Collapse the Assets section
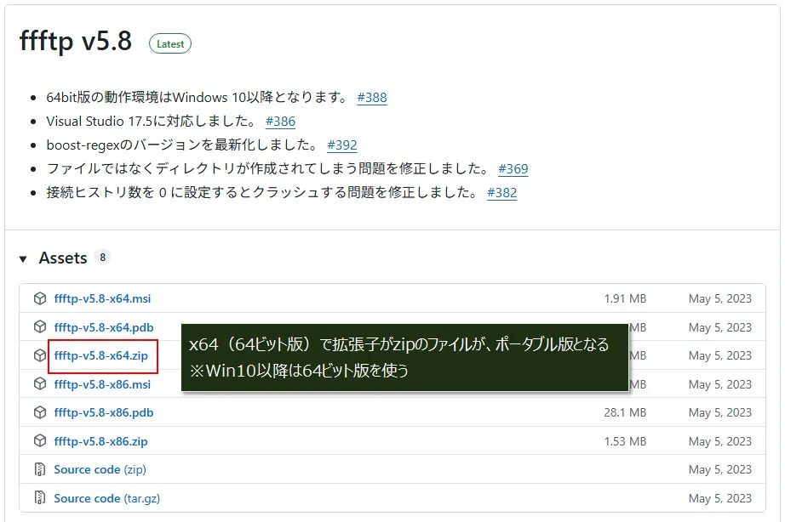This screenshot has height=522, width=785. (22, 258)
